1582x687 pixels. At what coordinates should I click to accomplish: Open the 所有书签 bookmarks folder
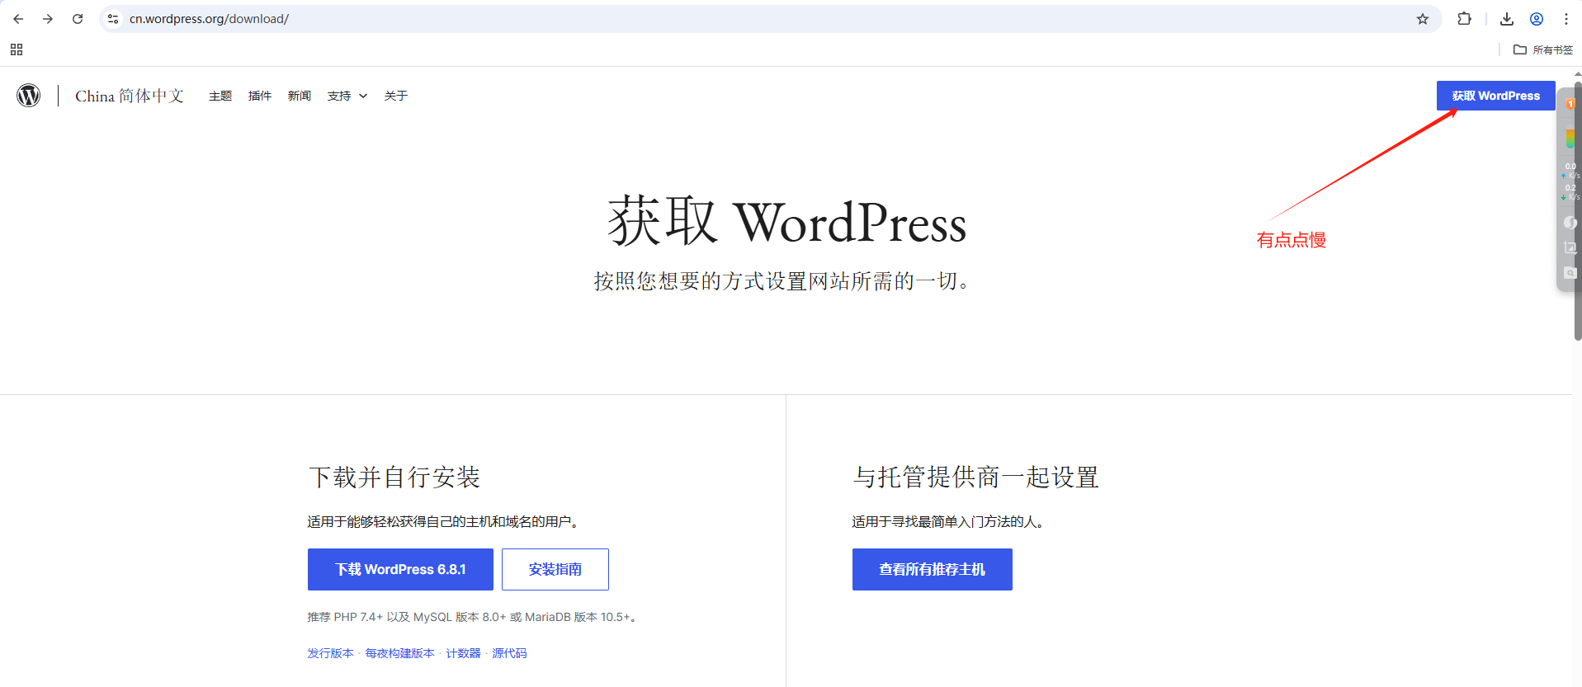click(1543, 49)
